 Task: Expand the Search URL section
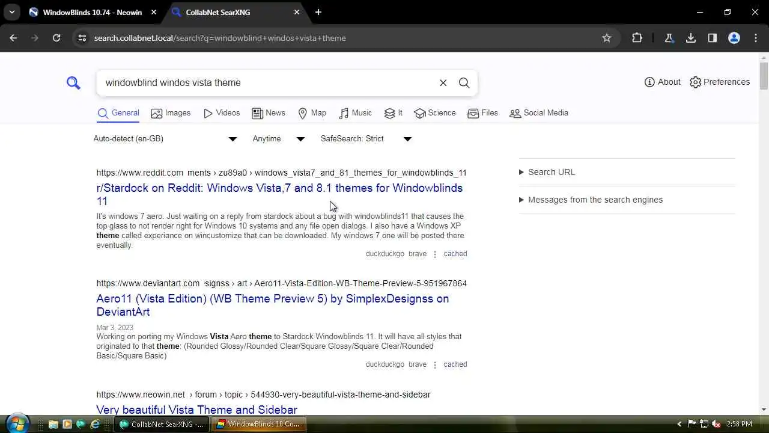[547, 172]
